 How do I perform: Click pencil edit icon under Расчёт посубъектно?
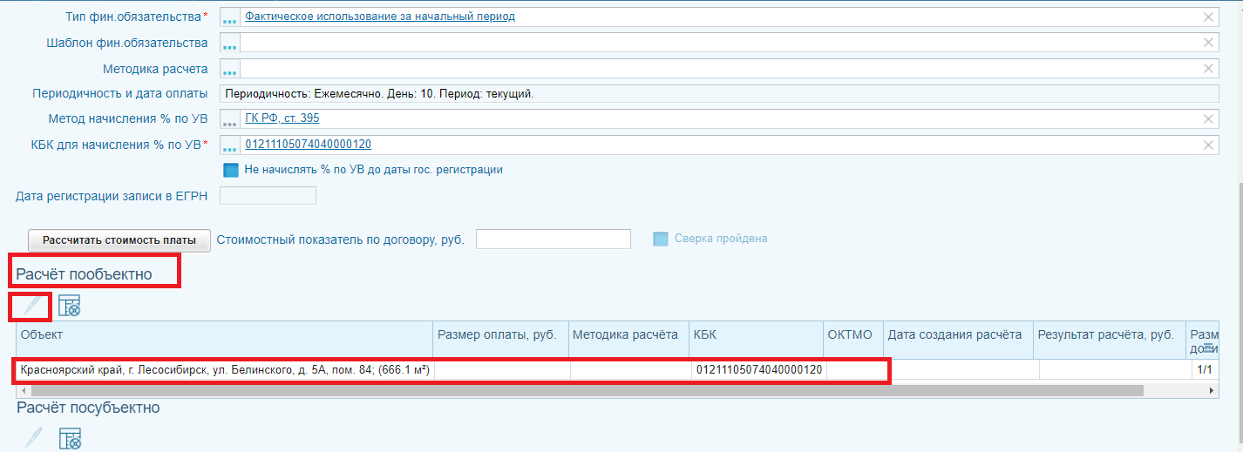(x=33, y=438)
